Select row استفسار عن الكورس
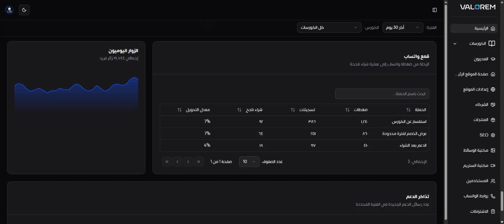Screen dimensions: 504x224 point(294,122)
